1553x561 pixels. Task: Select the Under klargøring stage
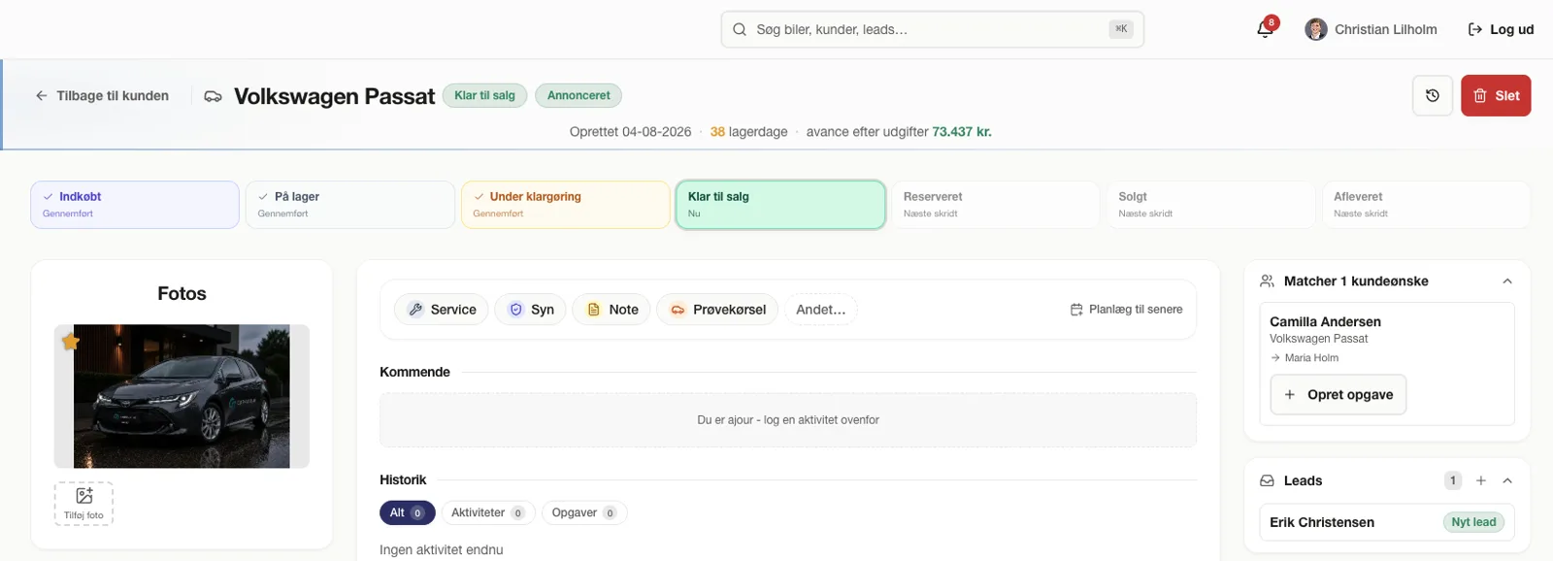[566, 205]
